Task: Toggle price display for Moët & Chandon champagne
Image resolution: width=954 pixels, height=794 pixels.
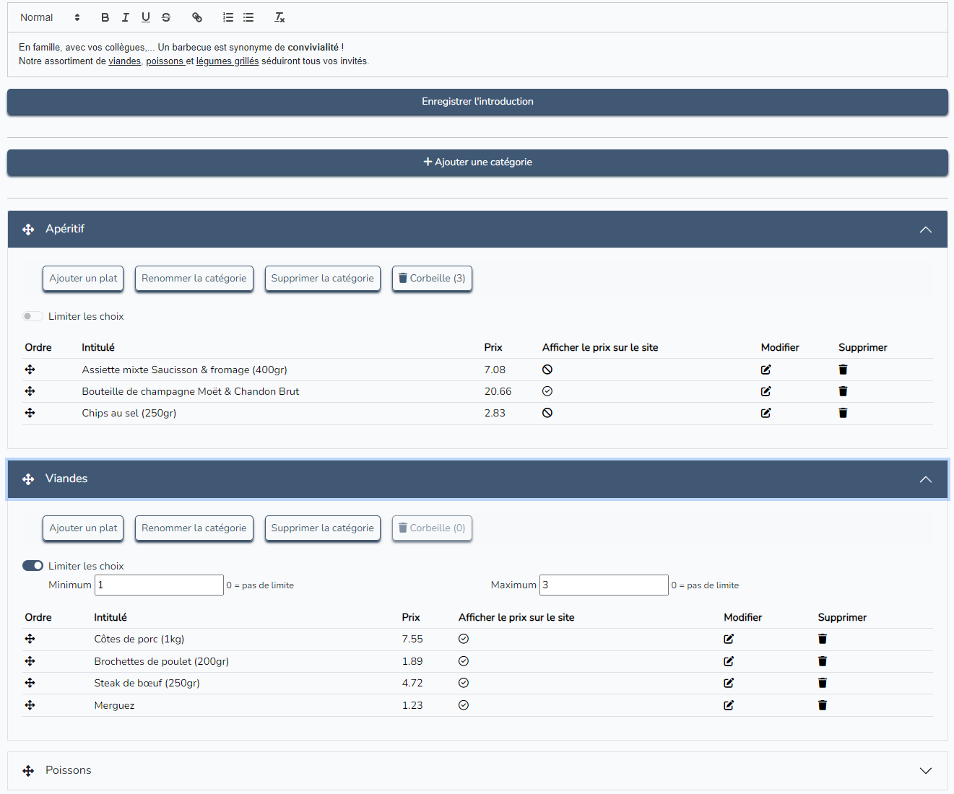Action: point(547,391)
